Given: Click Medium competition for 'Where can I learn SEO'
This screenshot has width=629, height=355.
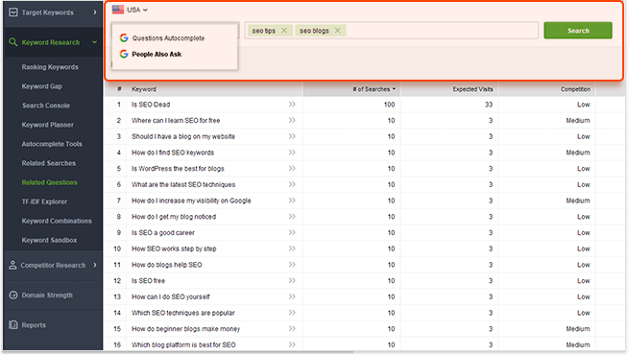Looking at the screenshot, I should pyautogui.click(x=578, y=120).
